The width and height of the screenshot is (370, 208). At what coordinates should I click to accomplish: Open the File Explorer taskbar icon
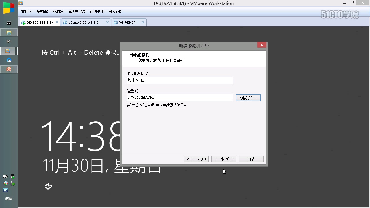point(9,32)
